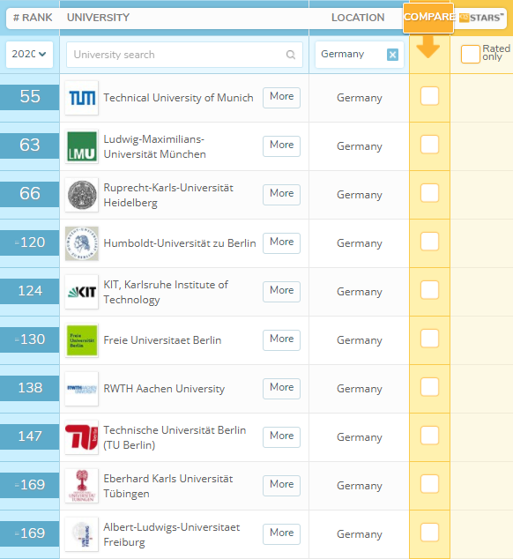Click rank number 55
The height and width of the screenshot is (559, 513).
pyautogui.click(x=30, y=97)
